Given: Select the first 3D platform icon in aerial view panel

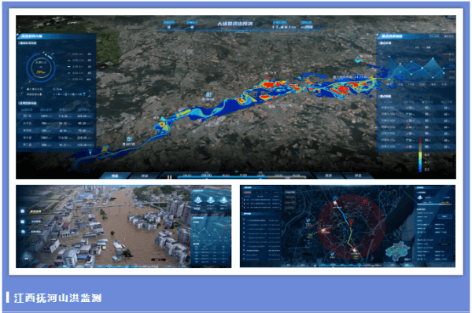Looking at the screenshot, I should pos(197,200).
